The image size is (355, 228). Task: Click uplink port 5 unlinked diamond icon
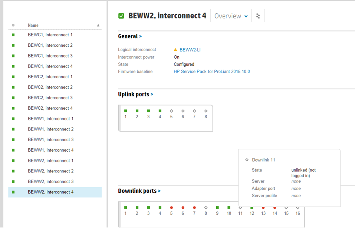tap(171, 111)
